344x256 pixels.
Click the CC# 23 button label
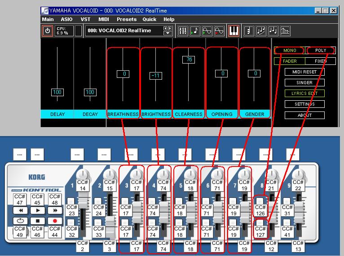click(72, 210)
